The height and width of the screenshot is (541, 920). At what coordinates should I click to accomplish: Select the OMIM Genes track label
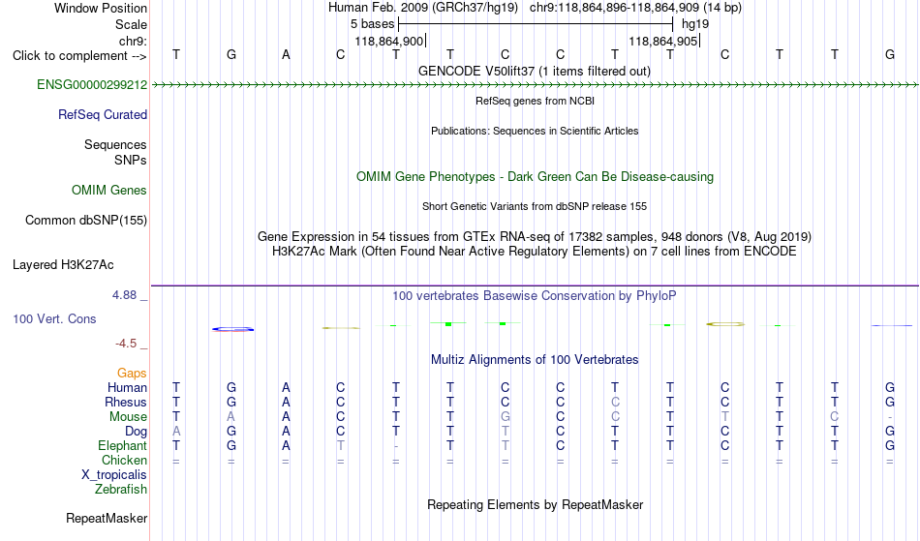tap(109, 191)
